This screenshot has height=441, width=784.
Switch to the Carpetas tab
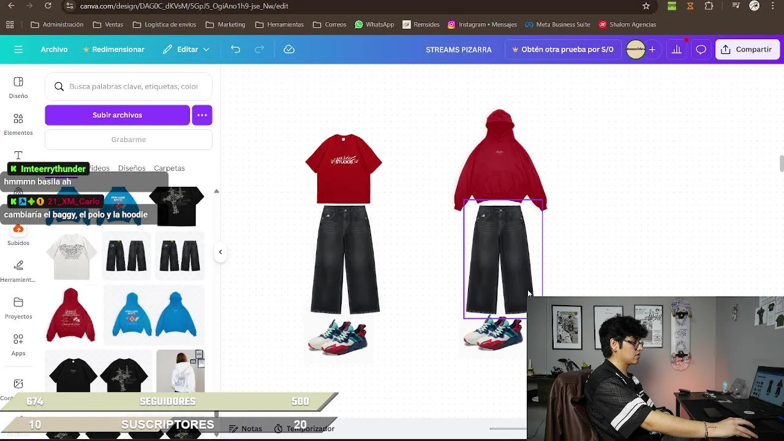(169, 168)
